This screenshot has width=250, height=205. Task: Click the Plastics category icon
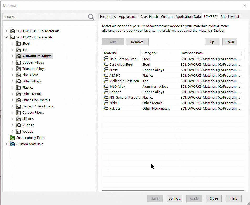[x=18, y=88]
